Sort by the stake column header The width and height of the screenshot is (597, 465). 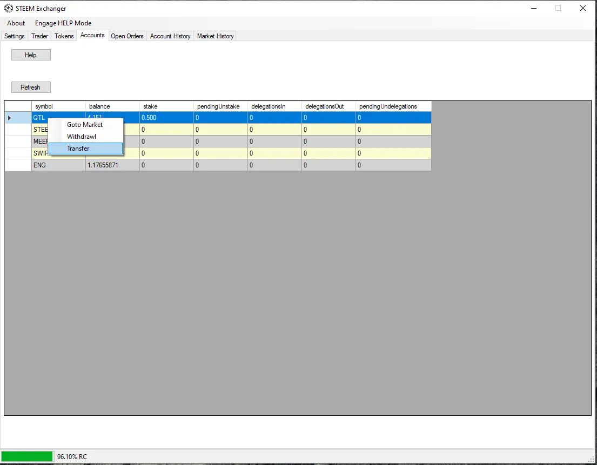pos(167,106)
